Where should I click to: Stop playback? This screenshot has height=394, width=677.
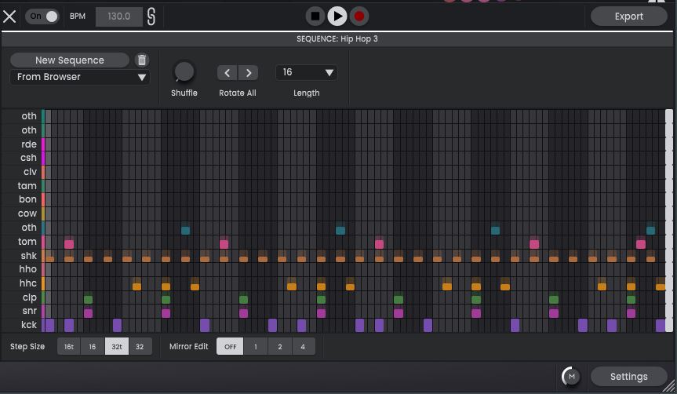pyautogui.click(x=315, y=16)
